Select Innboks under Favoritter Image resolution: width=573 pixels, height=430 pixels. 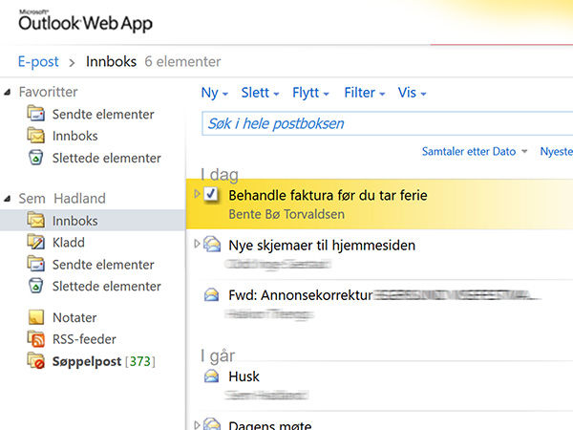[74, 136]
